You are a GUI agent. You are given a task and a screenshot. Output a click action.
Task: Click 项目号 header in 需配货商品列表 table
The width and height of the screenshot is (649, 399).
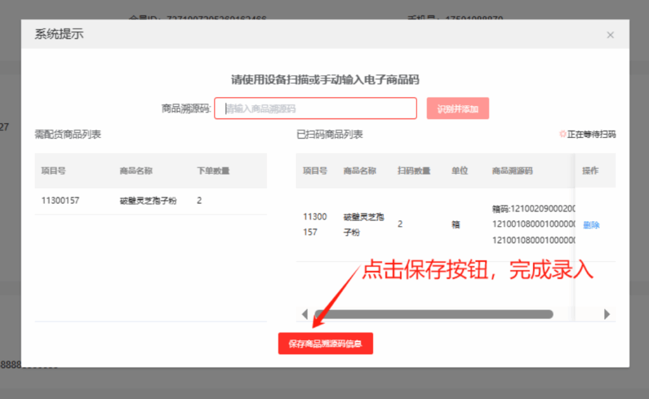click(x=55, y=171)
